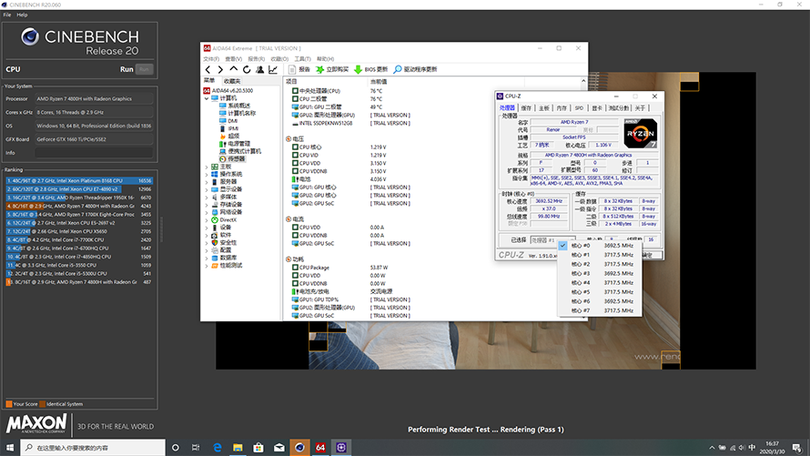Open CPU-Z 缓存 cache tab
This screenshot has width=810, height=456.
526,108
